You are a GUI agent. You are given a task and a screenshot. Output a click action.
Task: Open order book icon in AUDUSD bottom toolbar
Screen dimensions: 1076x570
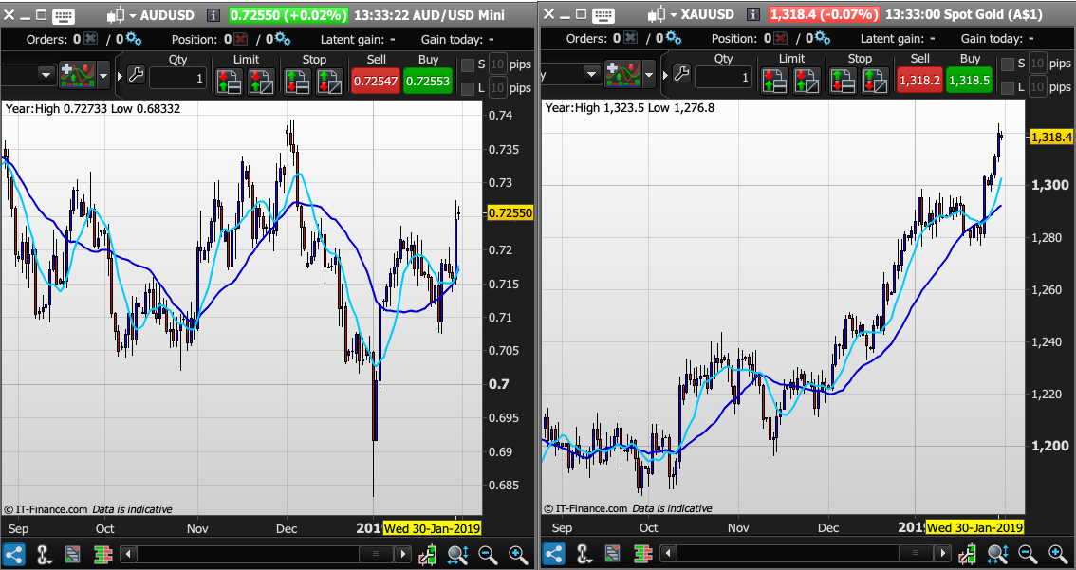pos(102,554)
